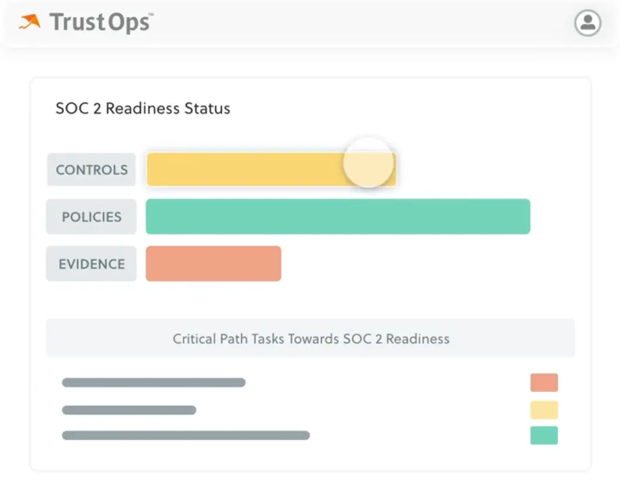Open the Critical Path Tasks section header

click(310, 338)
